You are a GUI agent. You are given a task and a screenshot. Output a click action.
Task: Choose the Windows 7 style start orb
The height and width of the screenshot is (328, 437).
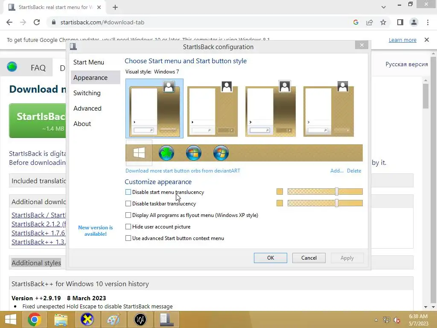(x=221, y=153)
